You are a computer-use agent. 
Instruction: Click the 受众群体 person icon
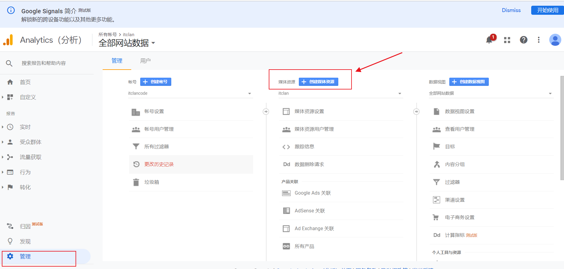point(10,142)
